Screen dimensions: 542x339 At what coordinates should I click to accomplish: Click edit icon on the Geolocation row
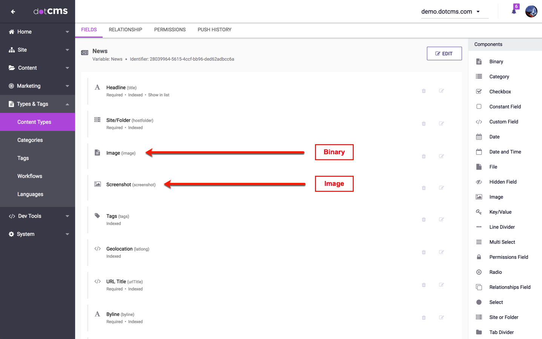coord(441,252)
